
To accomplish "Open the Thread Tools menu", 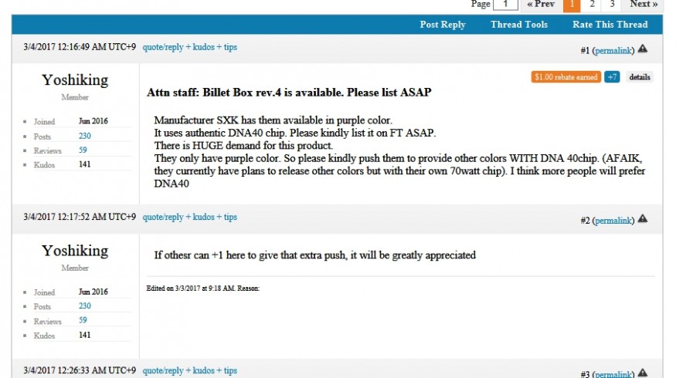I will point(519,25).
